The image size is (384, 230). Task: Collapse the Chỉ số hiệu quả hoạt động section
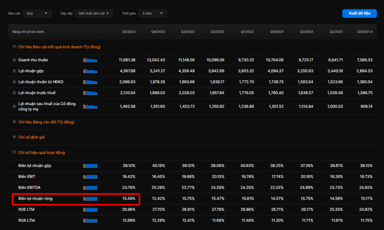14,153
